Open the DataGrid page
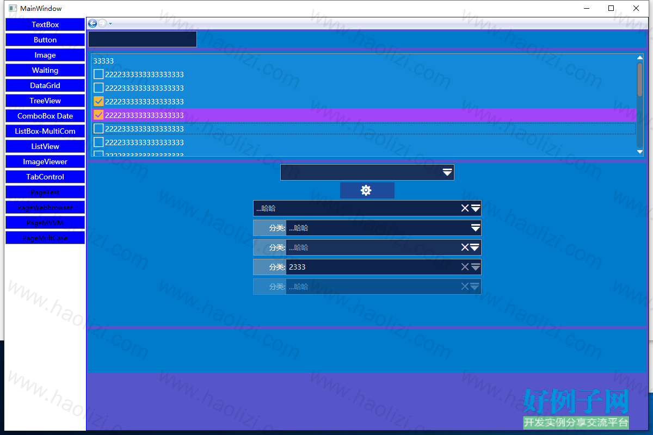 click(x=45, y=85)
